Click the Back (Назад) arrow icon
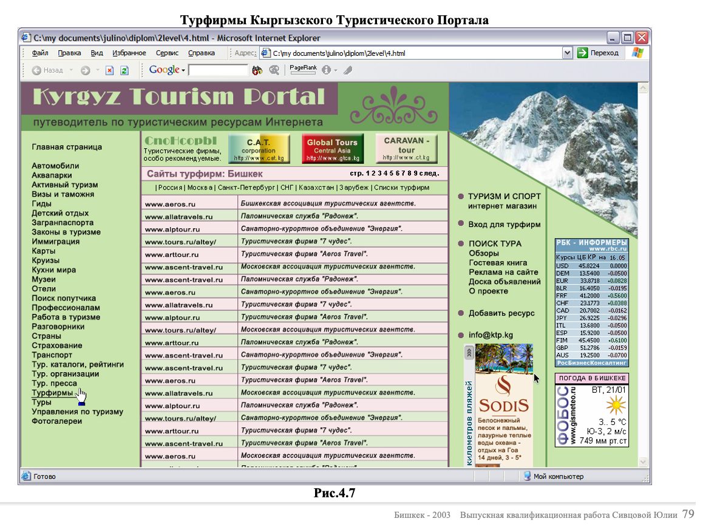 pos(37,70)
